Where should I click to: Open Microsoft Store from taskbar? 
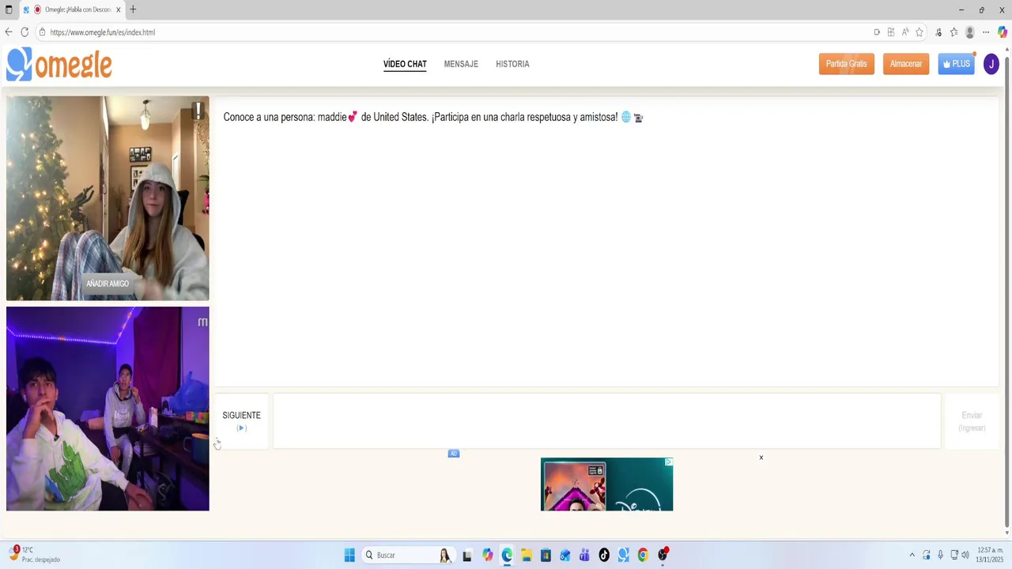click(x=546, y=555)
